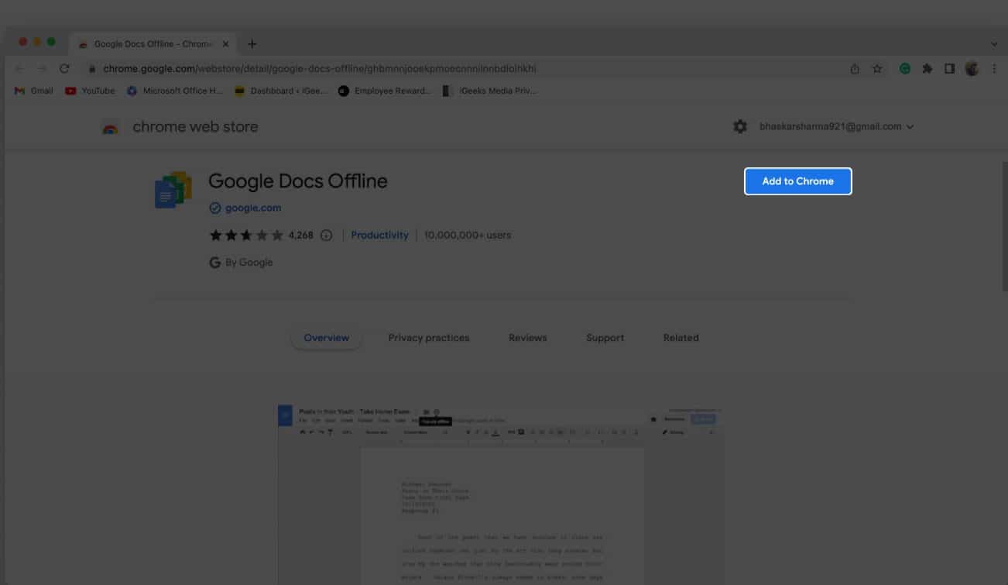Open the Dashboard iGee... bookmark
Screen dimensions: 1008x585
pos(280,91)
